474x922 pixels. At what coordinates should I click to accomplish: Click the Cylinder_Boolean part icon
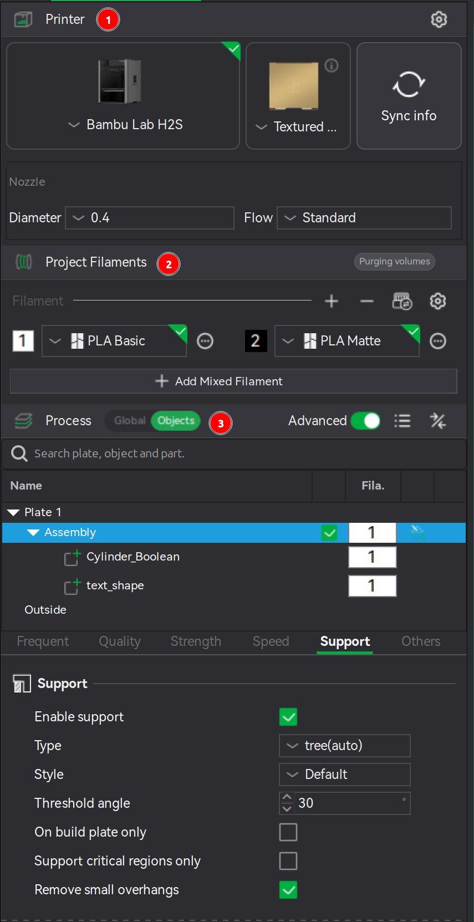coord(72,557)
